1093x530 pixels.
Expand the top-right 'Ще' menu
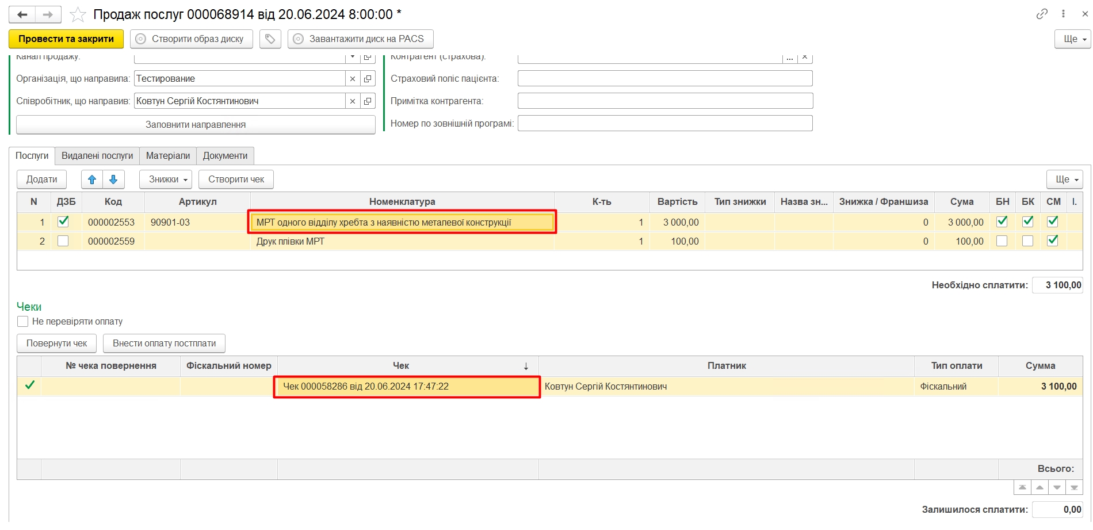tap(1072, 39)
